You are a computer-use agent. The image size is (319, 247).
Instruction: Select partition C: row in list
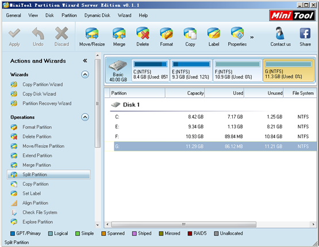pyautogui.click(x=210, y=117)
